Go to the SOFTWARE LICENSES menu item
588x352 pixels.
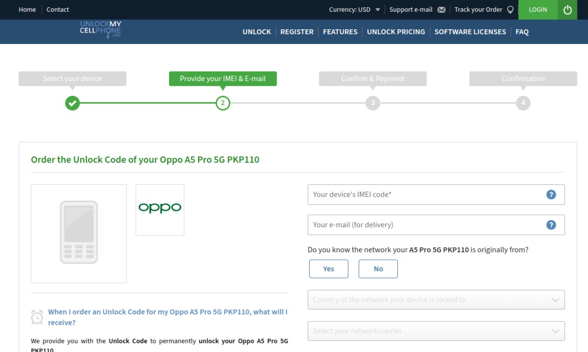[470, 32]
